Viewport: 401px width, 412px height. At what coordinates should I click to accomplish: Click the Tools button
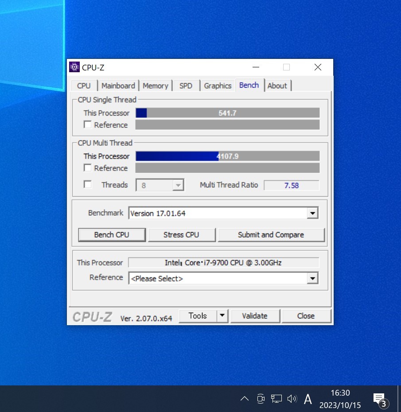pyautogui.click(x=198, y=315)
